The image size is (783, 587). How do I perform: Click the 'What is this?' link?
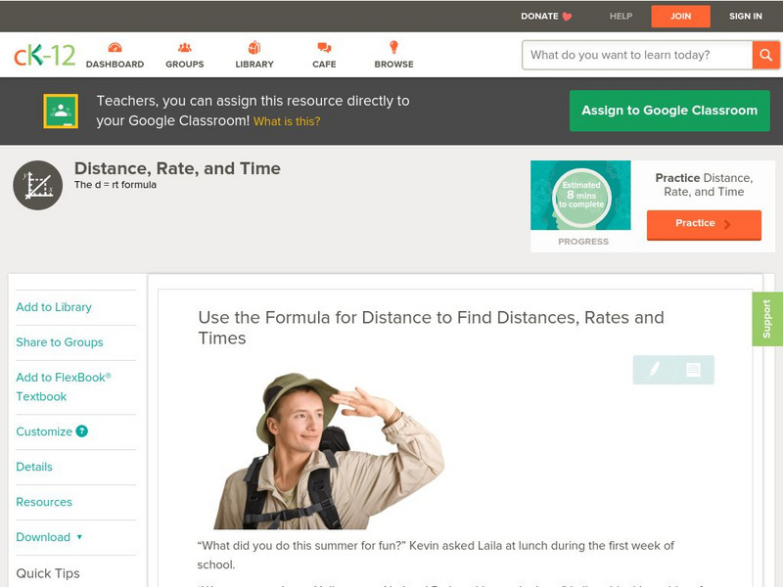[287, 121]
